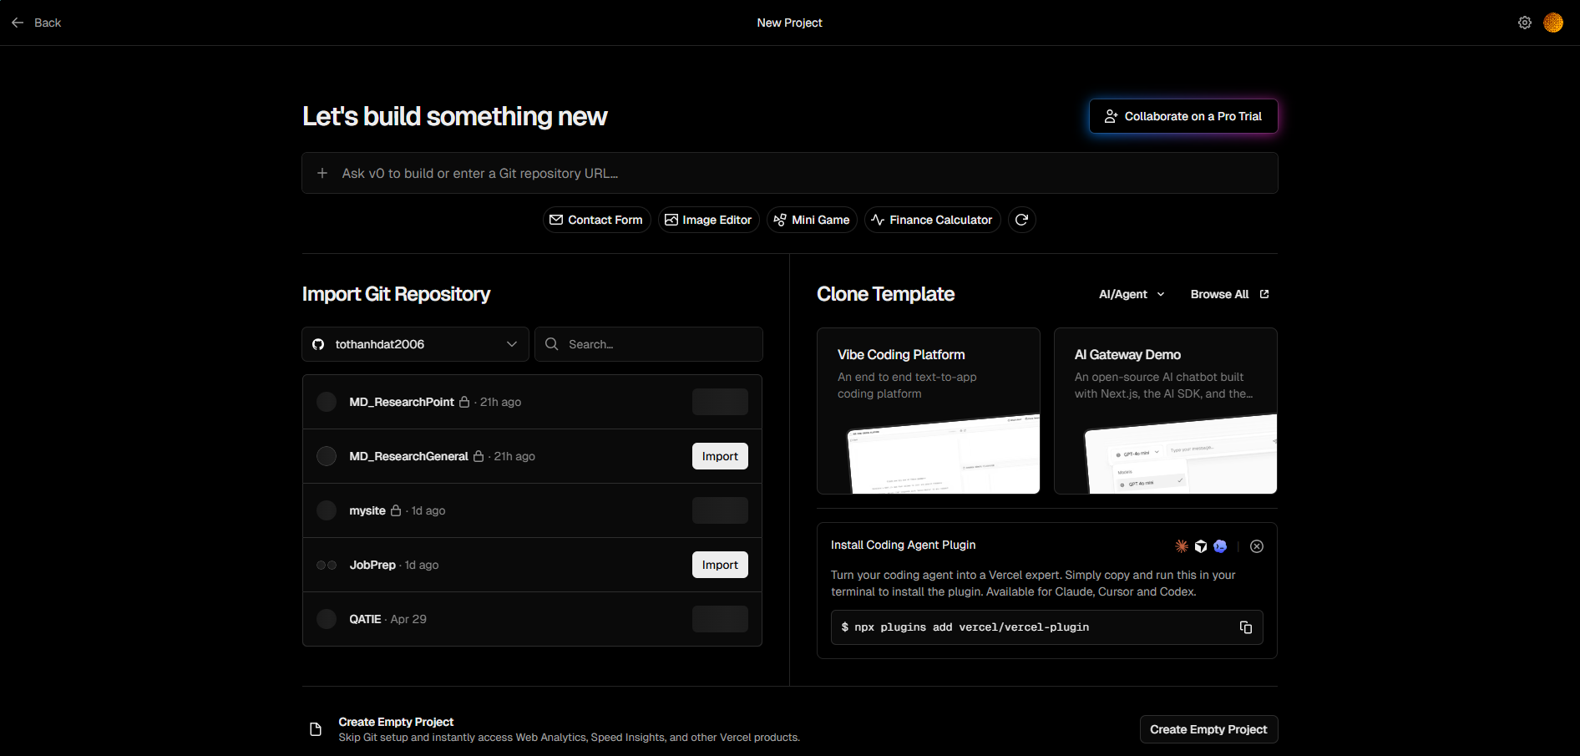Choose the Finance Calculator suggestion
The width and height of the screenshot is (1580, 756).
932,220
